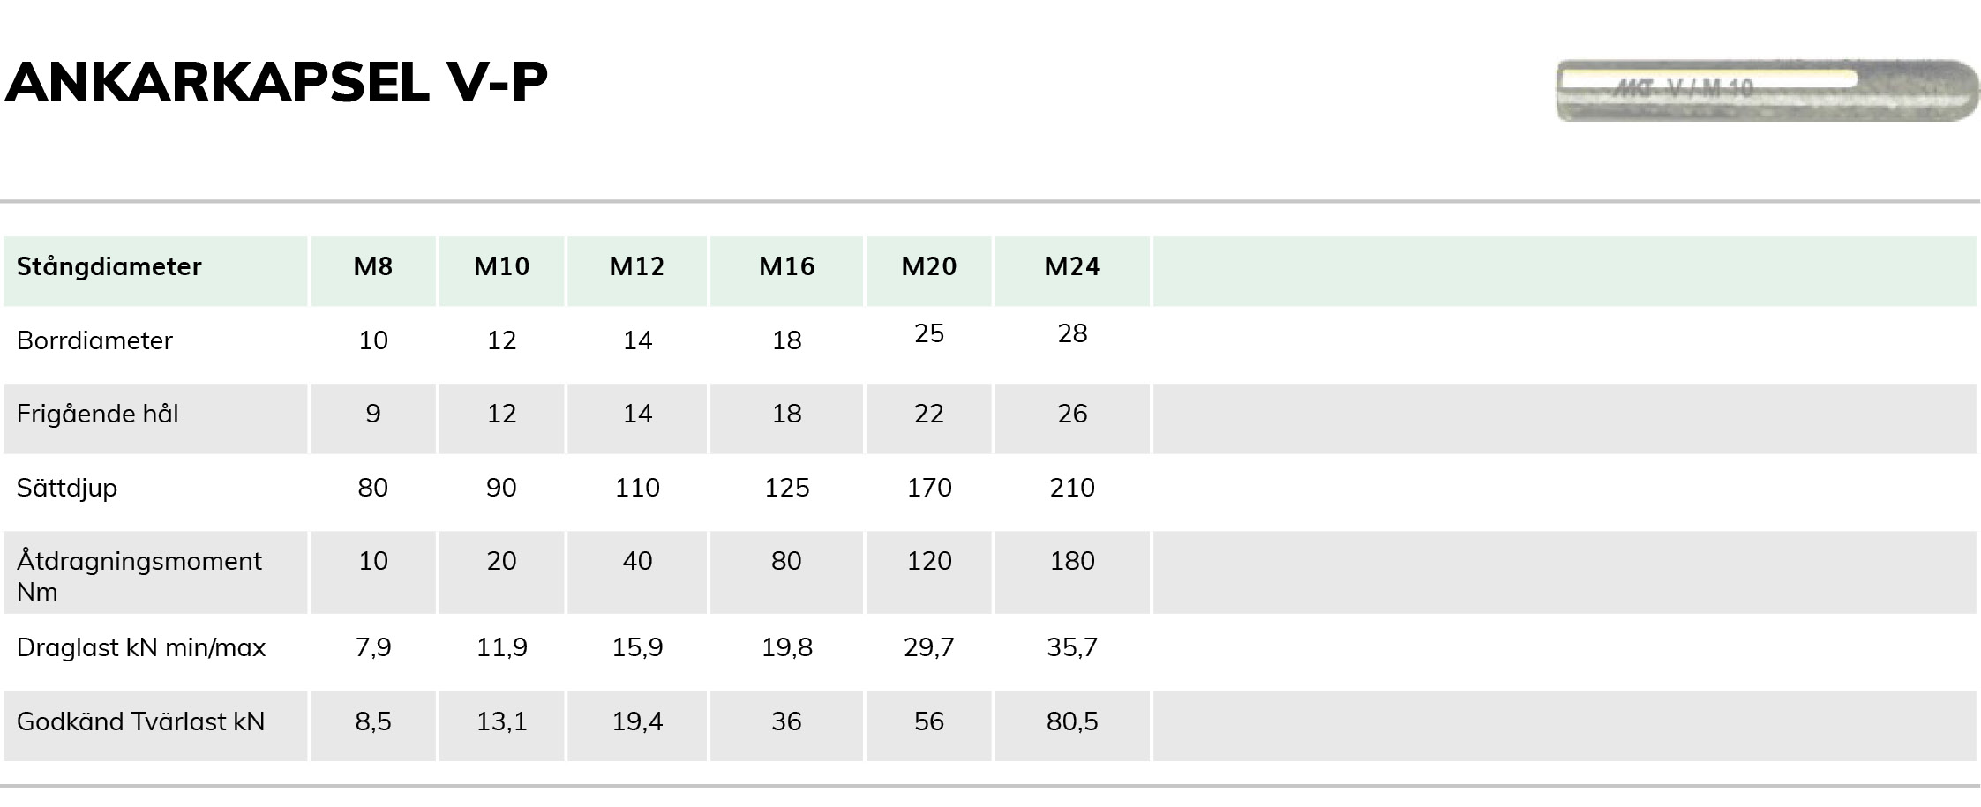The height and width of the screenshot is (807, 1981).
Task: Click the M24 Tvärlast value 80,5
Action: 1072,721
